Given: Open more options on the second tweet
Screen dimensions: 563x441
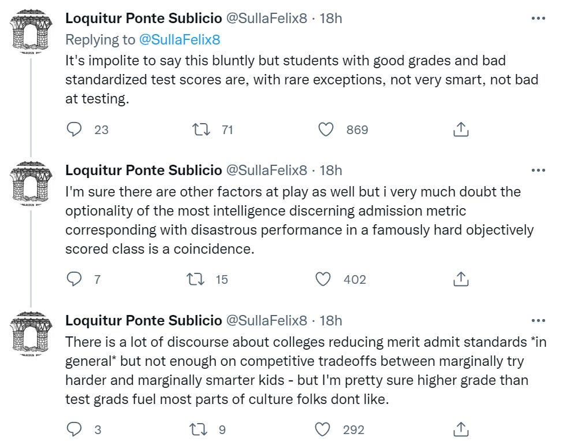Looking at the screenshot, I should (538, 170).
